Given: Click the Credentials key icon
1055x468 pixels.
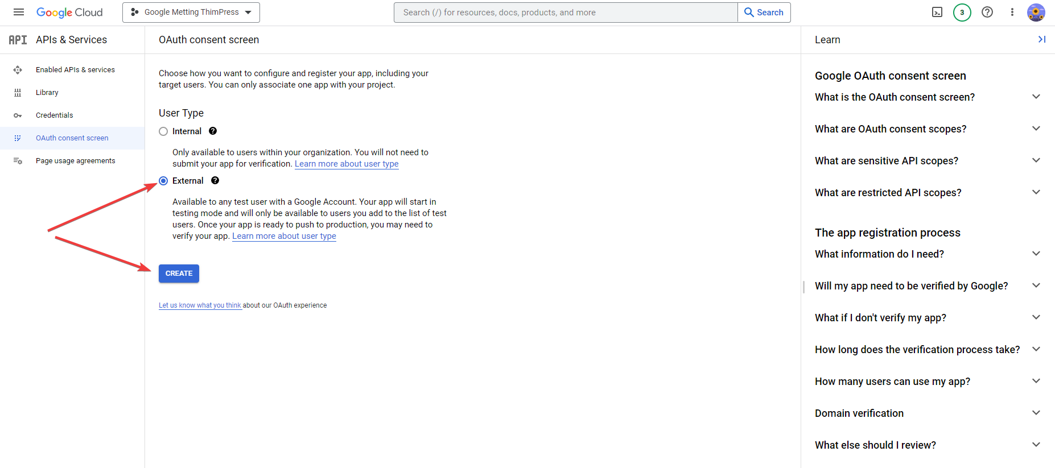Looking at the screenshot, I should click(18, 115).
